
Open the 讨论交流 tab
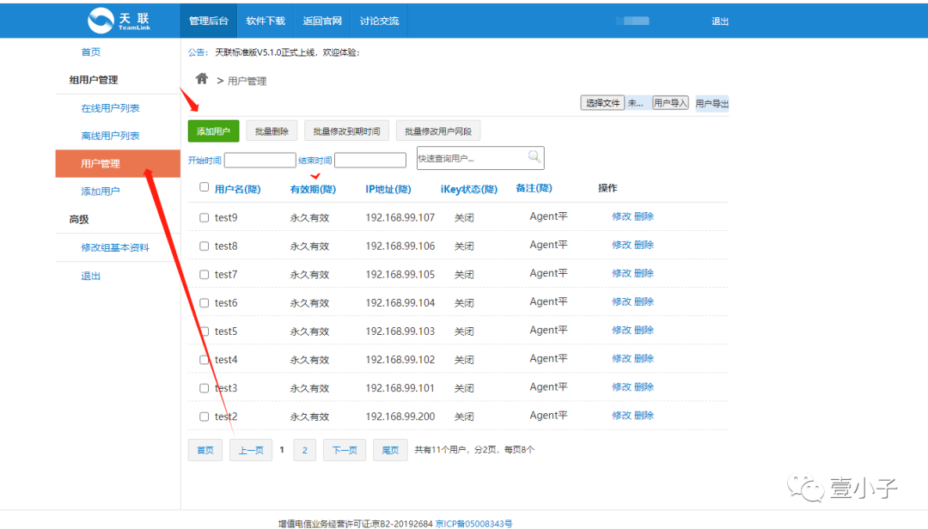point(380,21)
